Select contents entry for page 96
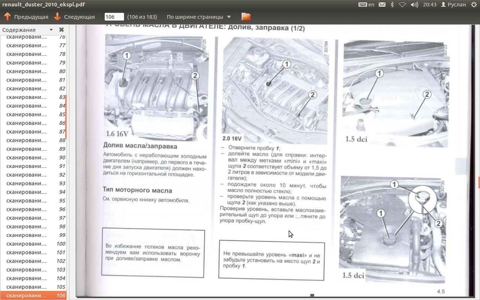480x300 pixels. 33,209
